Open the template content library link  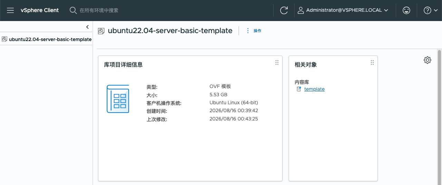click(x=314, y=89)
